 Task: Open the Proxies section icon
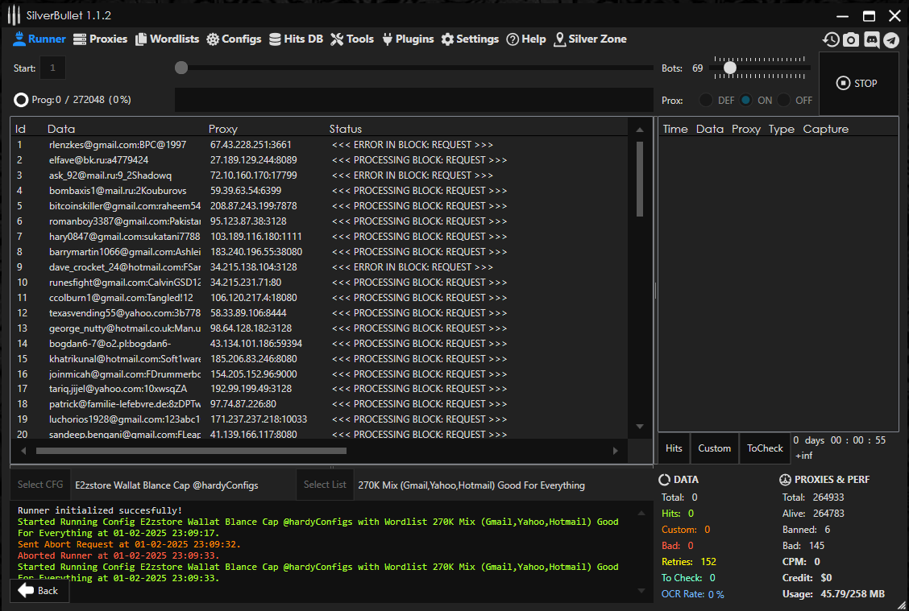point(80,39)
